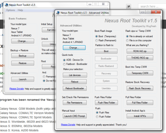Click THEME/MOD.zip button
This screenshot has height=133, width=166.
pyautogui.click(x=140, y=58)
